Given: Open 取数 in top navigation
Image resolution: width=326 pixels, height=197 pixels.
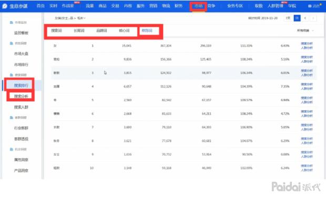Looking at the screenshot, I should (x=259, y=6).
